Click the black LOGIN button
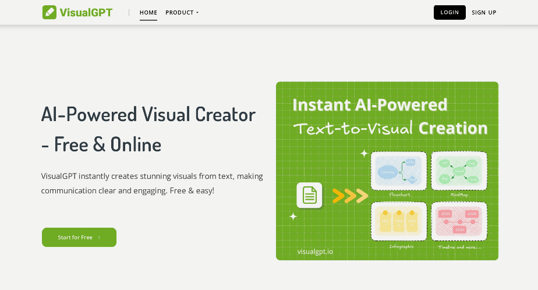 (x=449, y=12)
